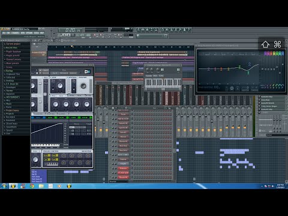
Task: Click the envelope curve display in Massive
Action: click(47, 133)
